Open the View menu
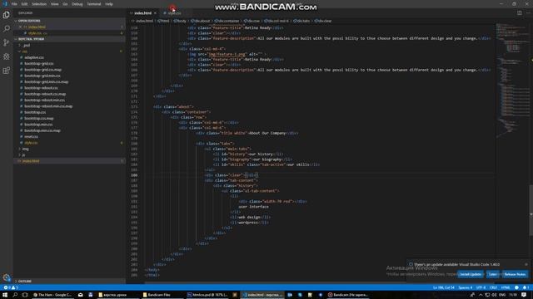 pos(55,4)
